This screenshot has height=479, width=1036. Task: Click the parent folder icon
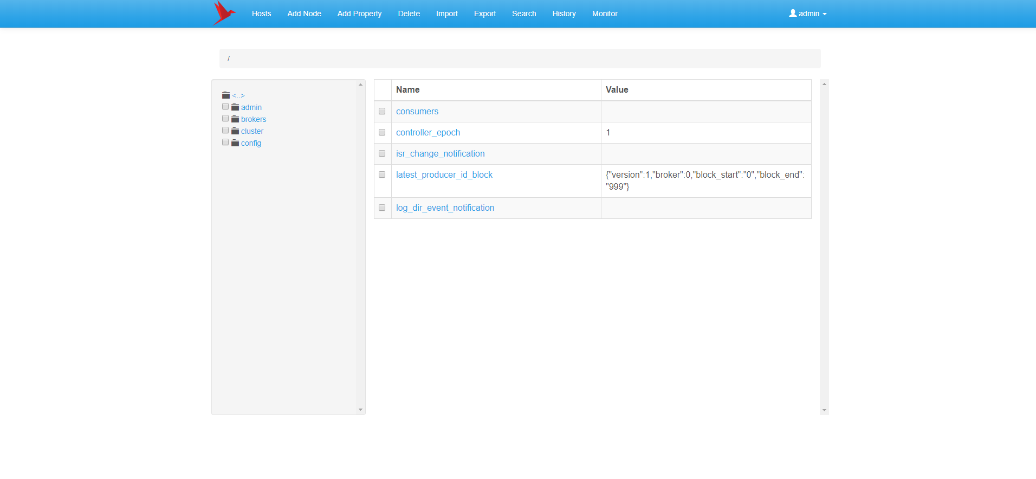[226, 95]
